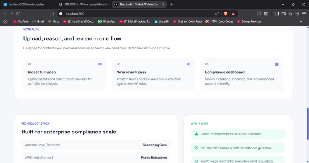This screenshot has width=309, height=163.
Task: Open the Ethical Hacking bookmark
Action: [135, 21]
